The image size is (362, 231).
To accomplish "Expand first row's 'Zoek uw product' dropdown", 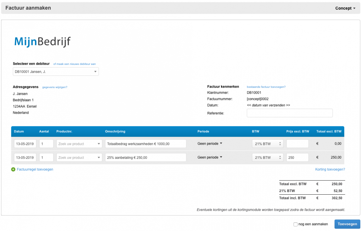I will pyautogui.click(x=79, y=144).
